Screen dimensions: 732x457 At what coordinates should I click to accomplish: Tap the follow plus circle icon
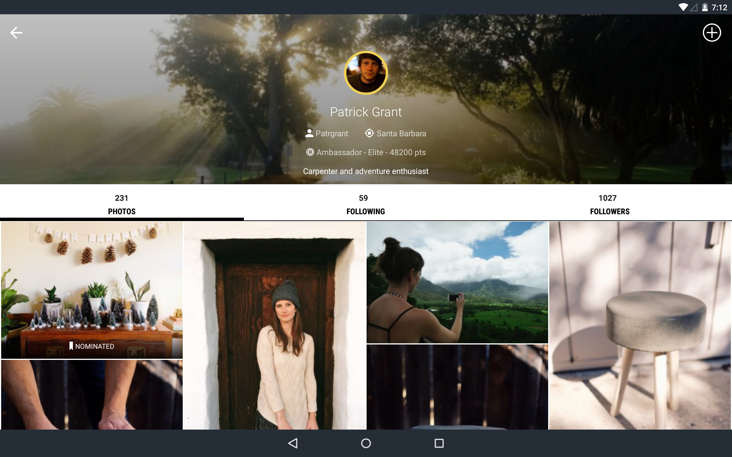click(x=711, y=33)
